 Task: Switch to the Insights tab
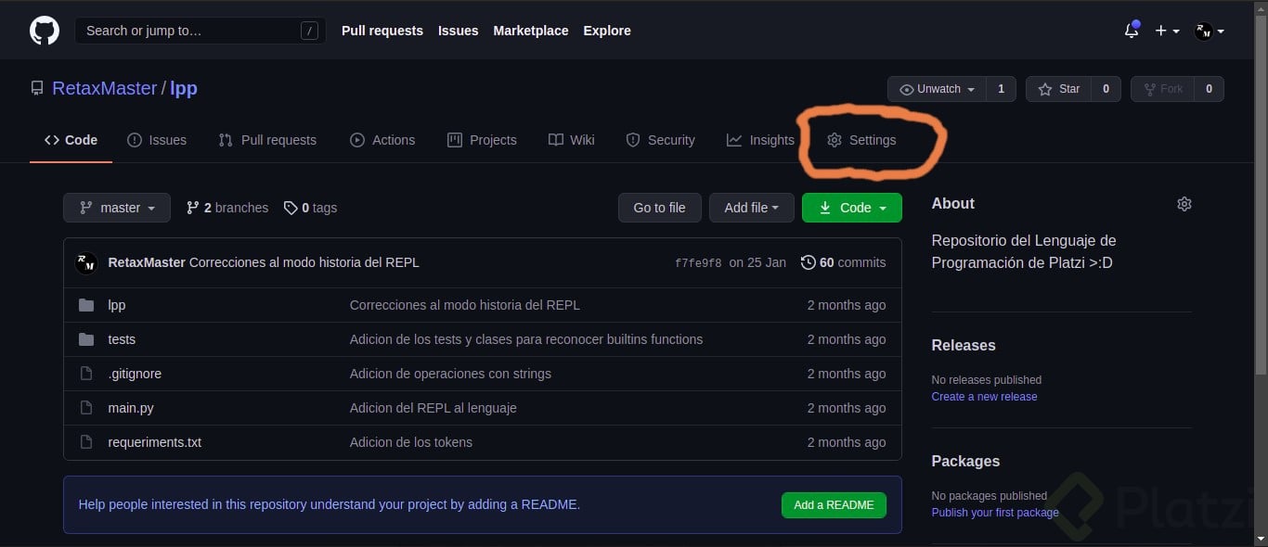(x=760, y=140)
